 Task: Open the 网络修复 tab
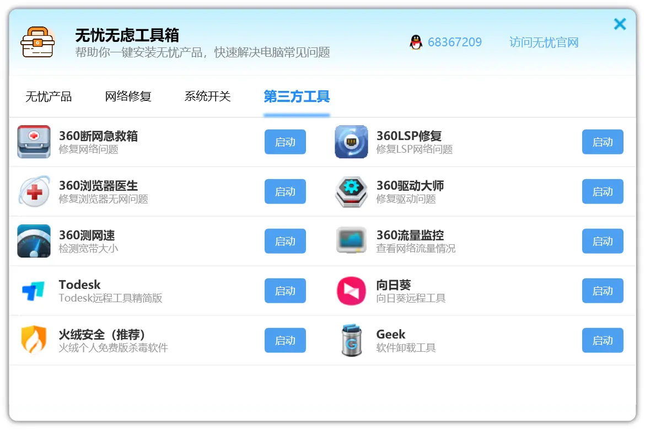(128, 96)
